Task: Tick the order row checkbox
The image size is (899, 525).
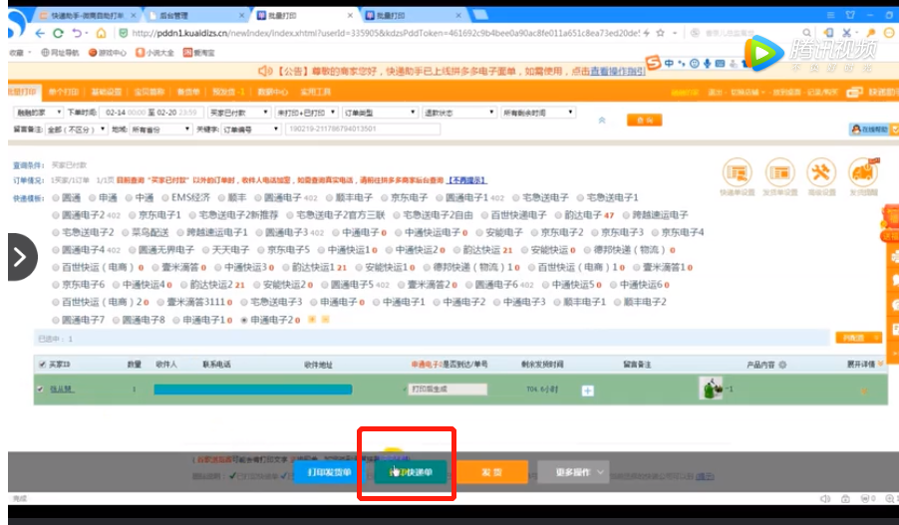Action: (x=40, y=390)
